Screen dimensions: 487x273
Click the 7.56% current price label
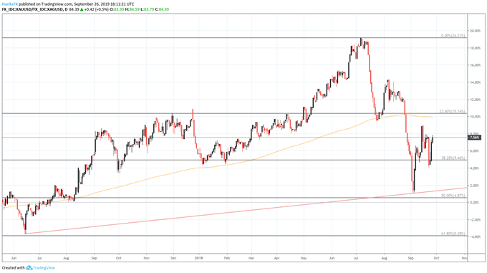click(474, 138)
